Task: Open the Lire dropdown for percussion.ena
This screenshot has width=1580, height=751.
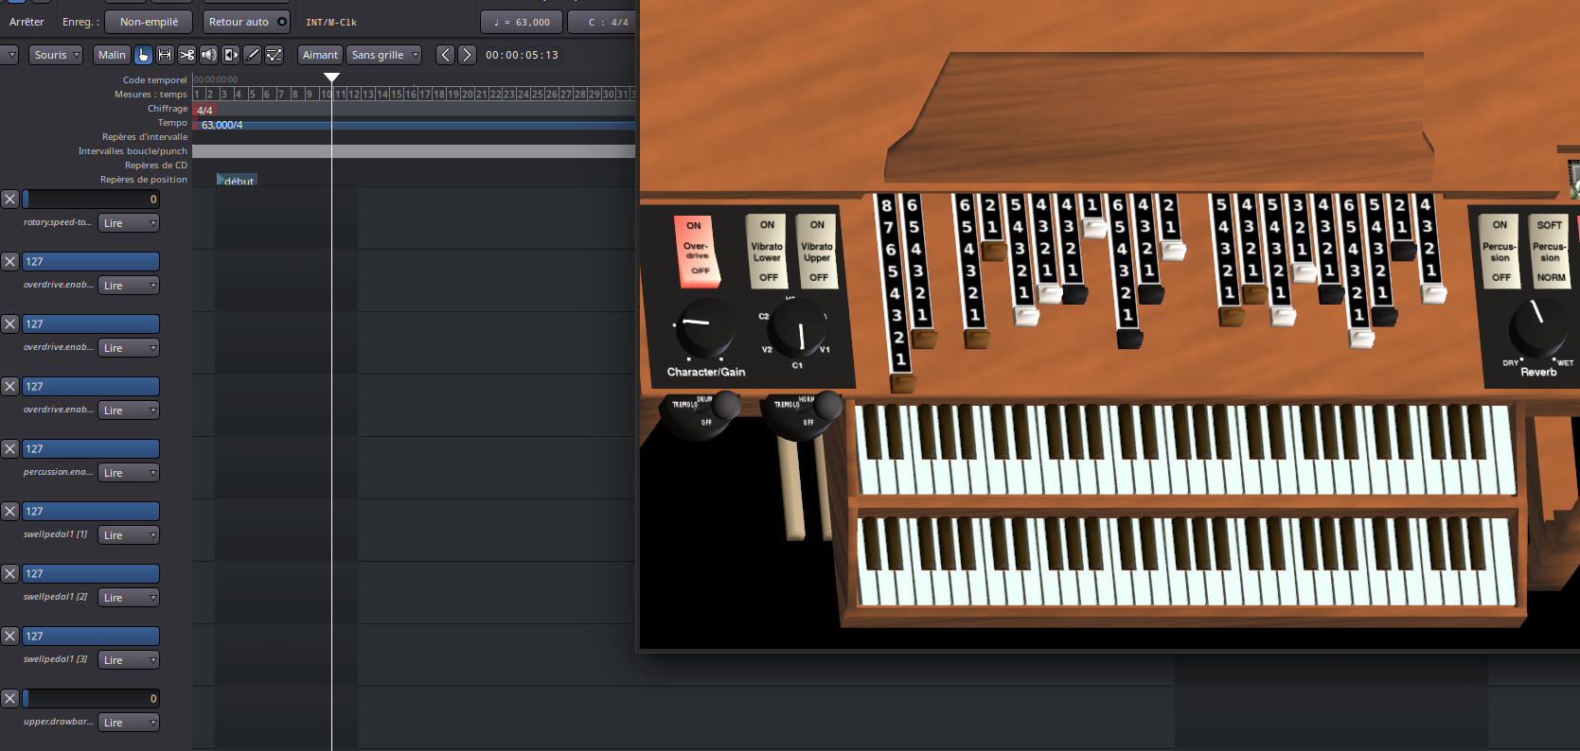Action: pos(129,473)
